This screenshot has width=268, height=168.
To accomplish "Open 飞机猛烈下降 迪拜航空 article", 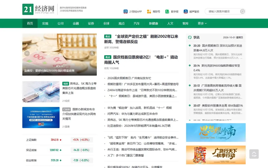I will click(x=143, y=137).
